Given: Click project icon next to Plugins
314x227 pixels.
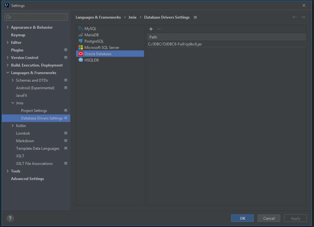Looking at the screenshot, I should [66, 50].
